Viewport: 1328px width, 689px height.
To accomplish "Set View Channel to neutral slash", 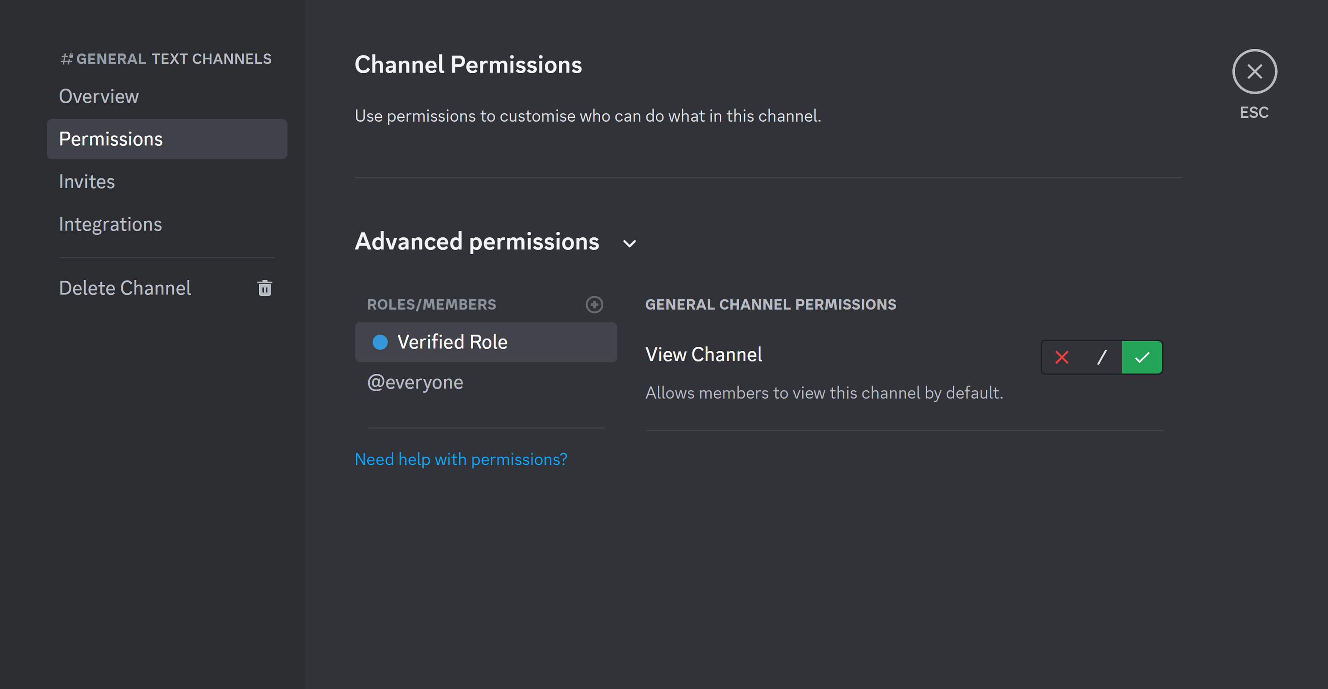I will click(x=1102, y=357).
